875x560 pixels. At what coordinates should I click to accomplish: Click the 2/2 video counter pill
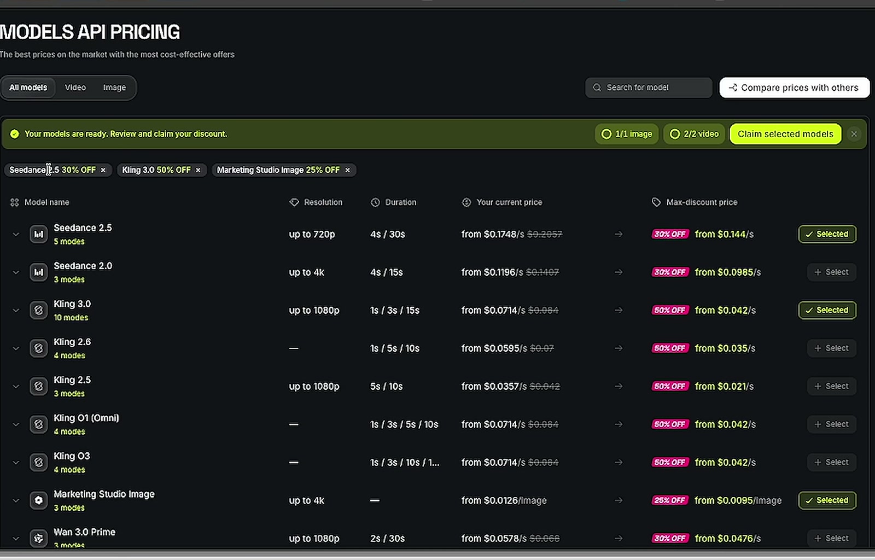point(695,134)
